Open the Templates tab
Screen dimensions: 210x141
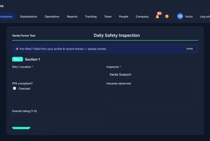(x=6, y=16)
